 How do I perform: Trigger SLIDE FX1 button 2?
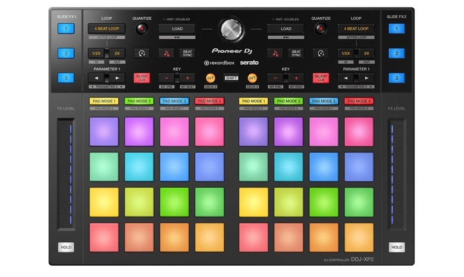pos(66,53)
